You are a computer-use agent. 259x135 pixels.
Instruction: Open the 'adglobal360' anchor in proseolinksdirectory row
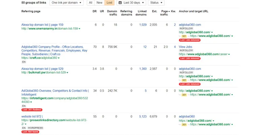(187, 116)
